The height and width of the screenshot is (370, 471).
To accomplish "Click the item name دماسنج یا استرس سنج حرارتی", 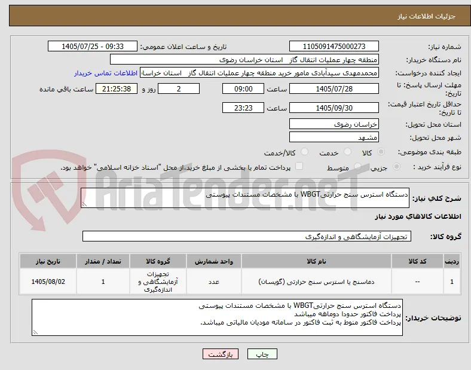I will [316, 282].
